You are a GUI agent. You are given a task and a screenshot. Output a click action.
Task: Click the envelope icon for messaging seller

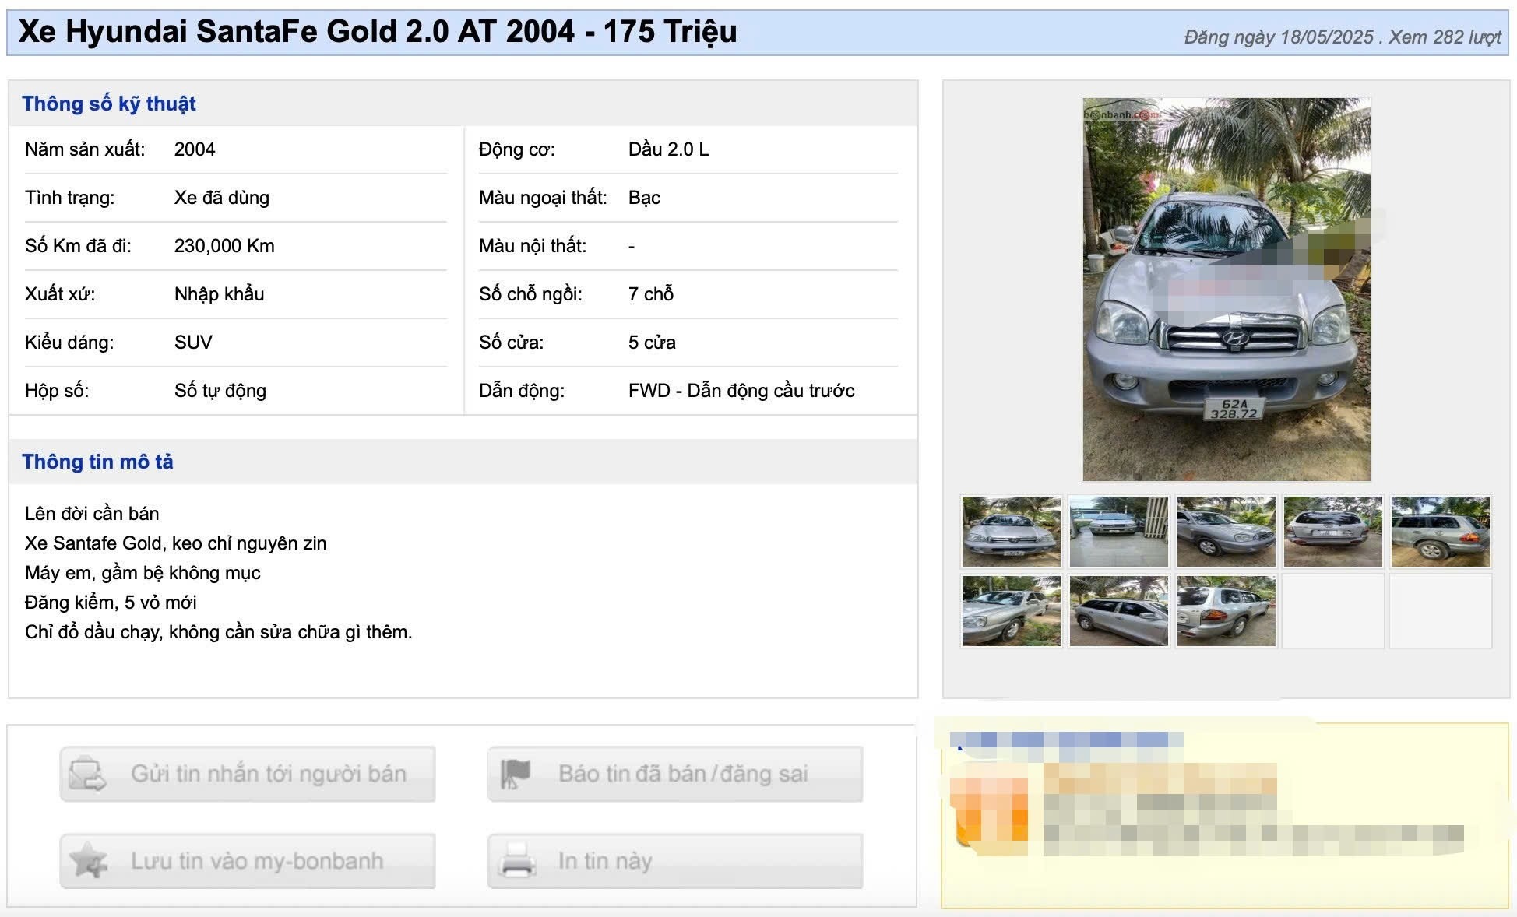(x=87, y=774)
